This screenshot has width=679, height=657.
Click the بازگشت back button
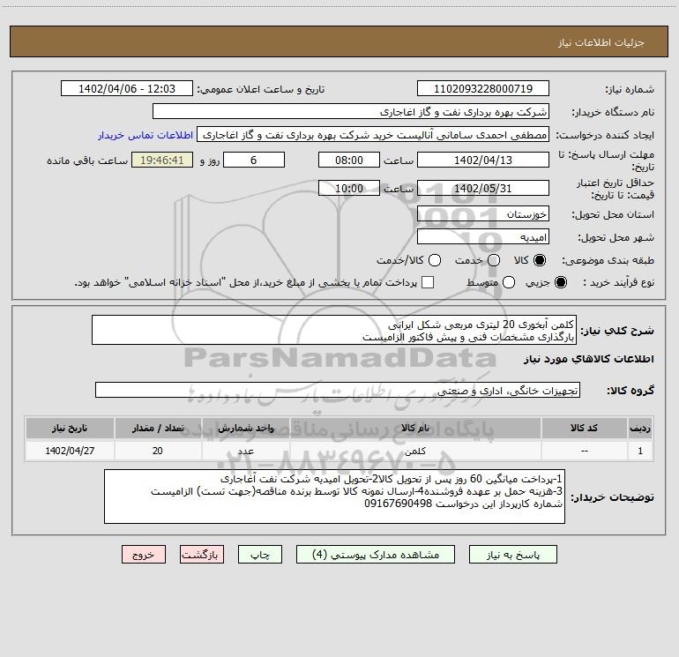[x=202, y=555]
